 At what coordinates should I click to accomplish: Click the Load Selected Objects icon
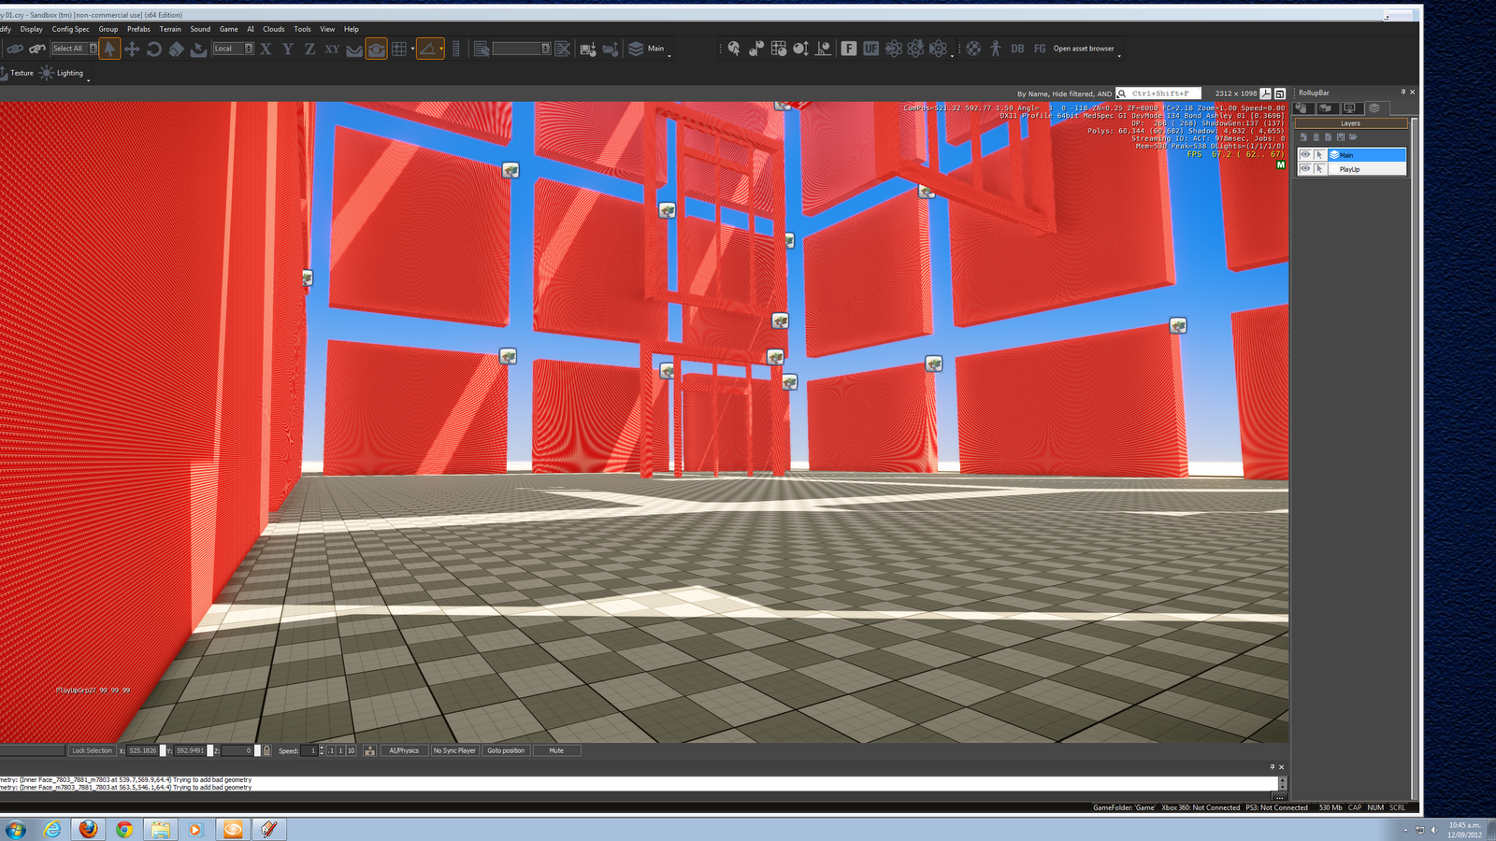pyautogui.click(x=611, y=49)
